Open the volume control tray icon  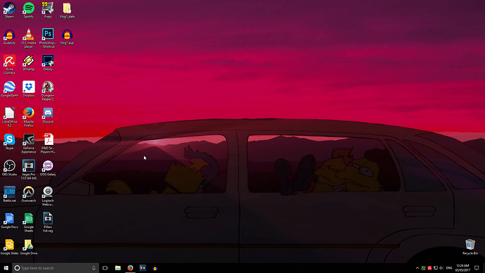441,268
